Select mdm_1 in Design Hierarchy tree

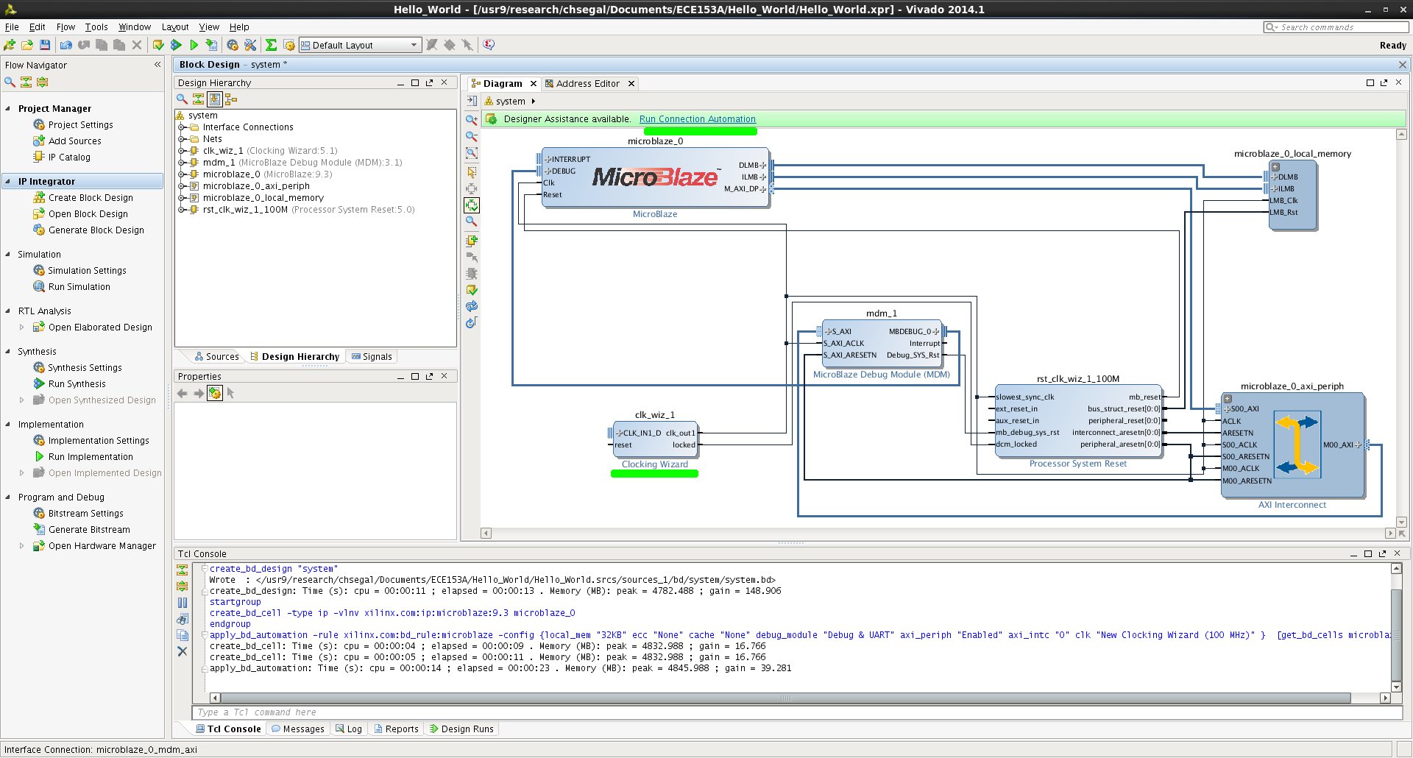coord(302,163)
